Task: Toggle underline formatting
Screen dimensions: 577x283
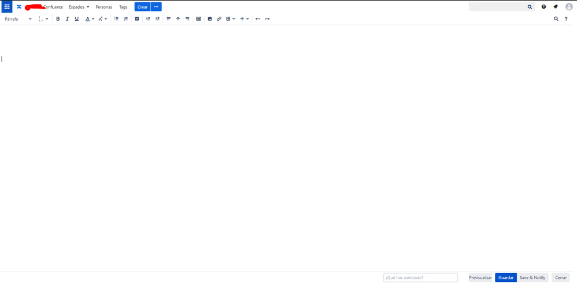Action: [x=76, y=18]
